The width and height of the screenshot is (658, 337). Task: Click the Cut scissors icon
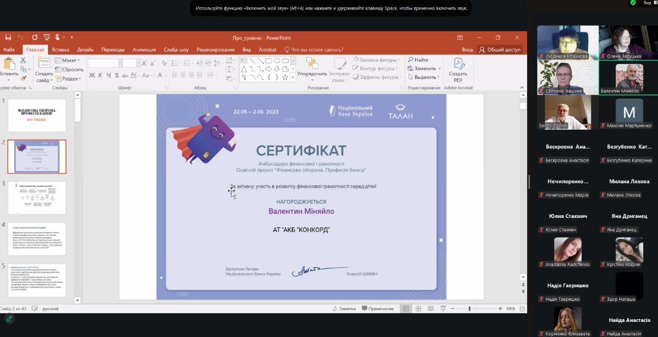(x=23, y=60)
